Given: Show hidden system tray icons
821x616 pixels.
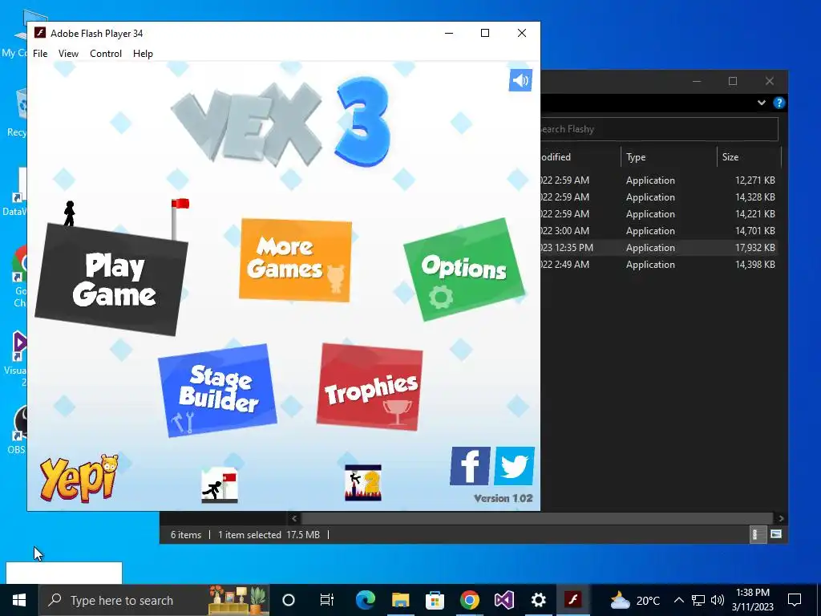Looking at the screenshot, I should [x=678, y=600].
